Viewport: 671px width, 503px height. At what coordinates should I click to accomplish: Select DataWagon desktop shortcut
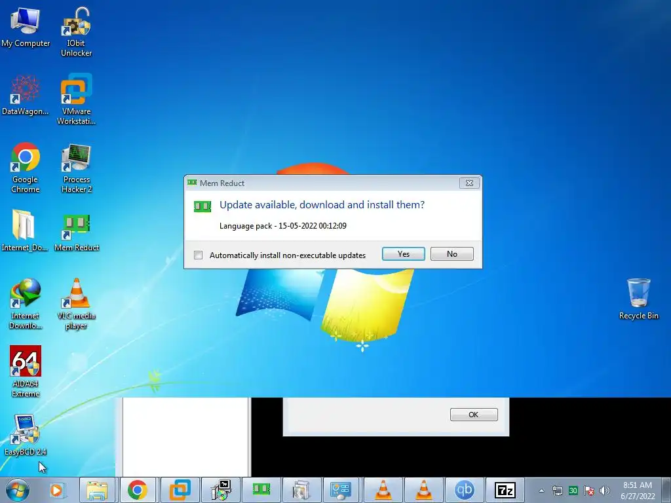pos(26,95)
